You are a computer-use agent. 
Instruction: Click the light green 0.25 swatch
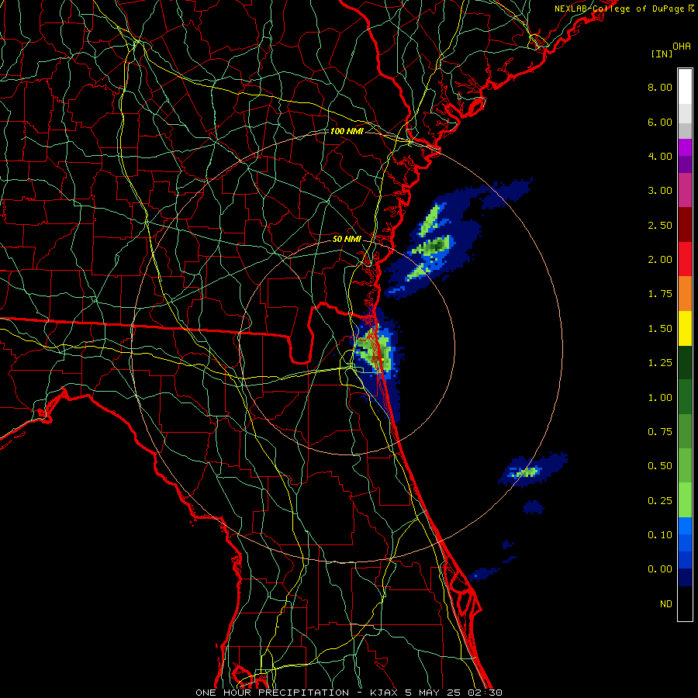[x=685, y=500]
